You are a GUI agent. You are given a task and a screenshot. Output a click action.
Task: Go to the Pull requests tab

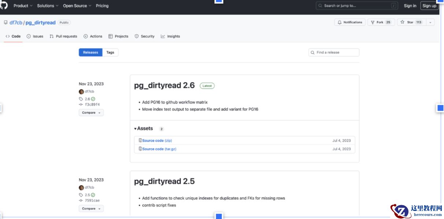click(63, 36)
